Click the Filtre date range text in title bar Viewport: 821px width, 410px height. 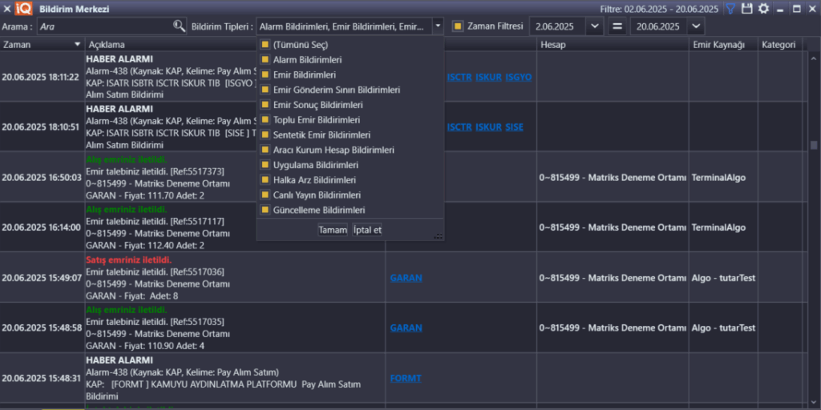pos(659,9)
